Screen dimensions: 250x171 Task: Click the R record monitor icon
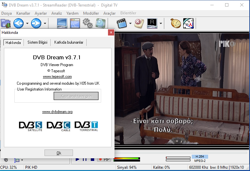(x=152, y=23)
